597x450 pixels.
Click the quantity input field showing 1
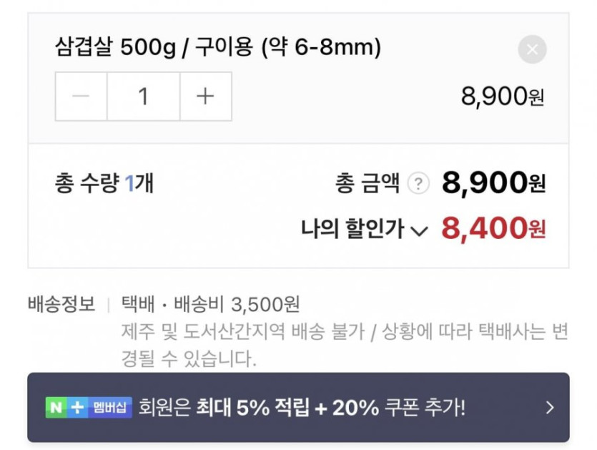(143, 97)
